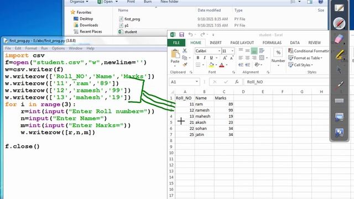Select cell containing jatin
This screenshot has height=199, width=354.
pos(204,134)
